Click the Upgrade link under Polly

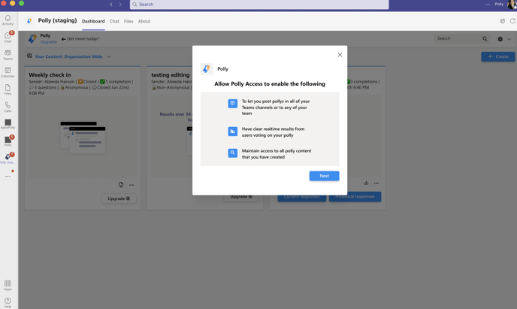[48, 42]
